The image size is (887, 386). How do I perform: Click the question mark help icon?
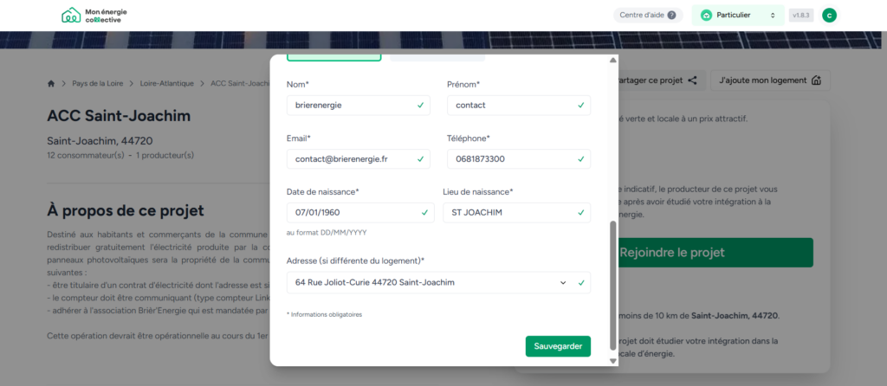[x=671, y=16]
